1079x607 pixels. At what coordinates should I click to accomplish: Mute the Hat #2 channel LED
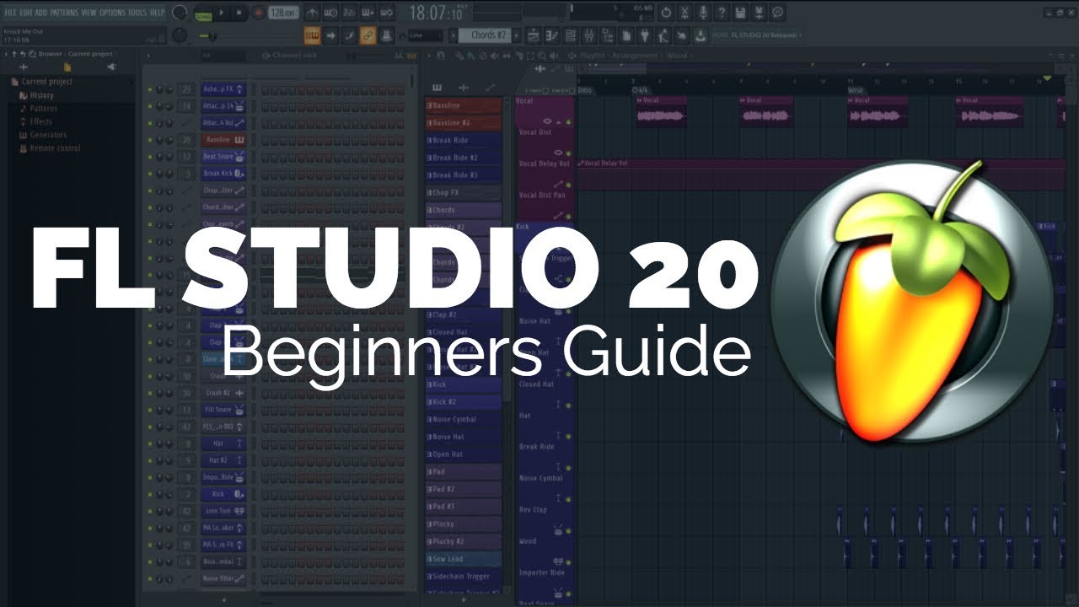point(150,460)
